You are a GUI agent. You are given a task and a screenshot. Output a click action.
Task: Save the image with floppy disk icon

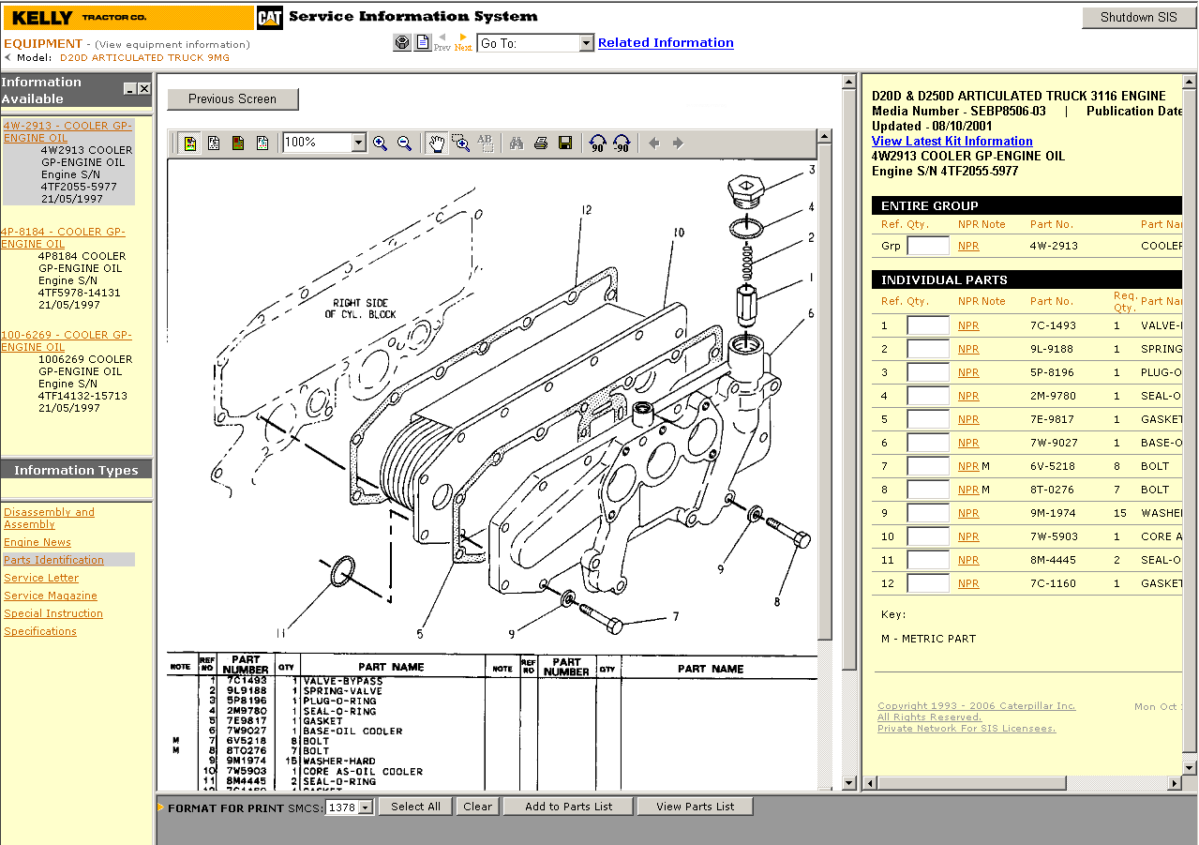[564, 143]
